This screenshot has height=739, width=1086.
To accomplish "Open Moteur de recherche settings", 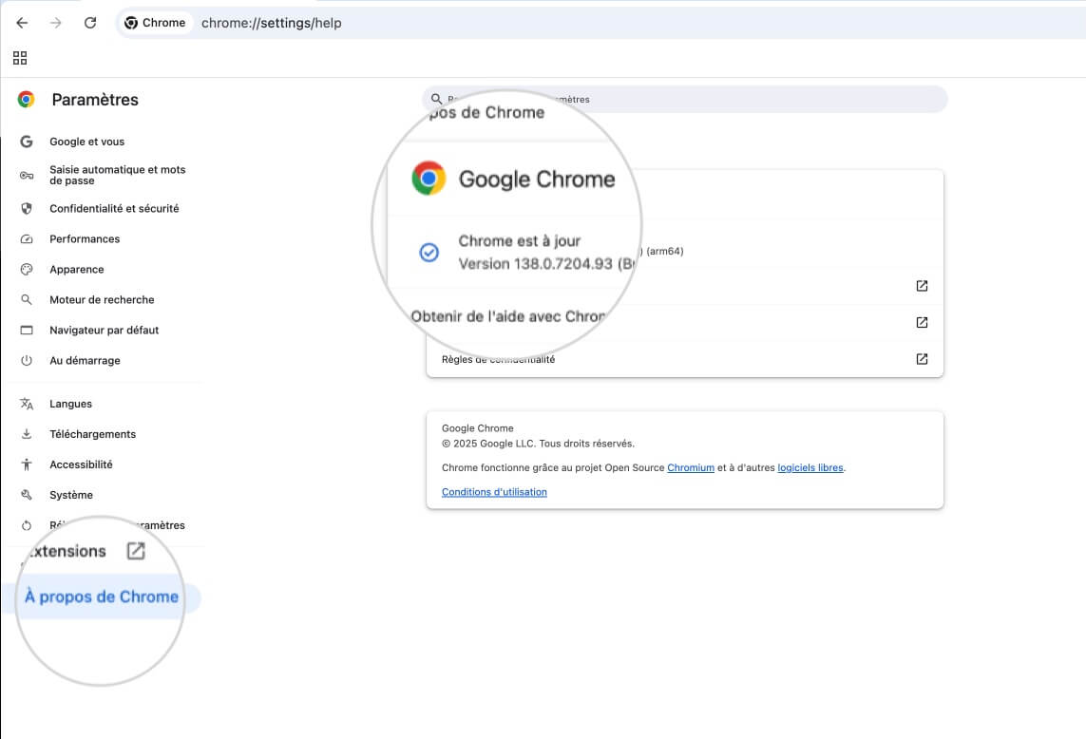I will point(104,300).
